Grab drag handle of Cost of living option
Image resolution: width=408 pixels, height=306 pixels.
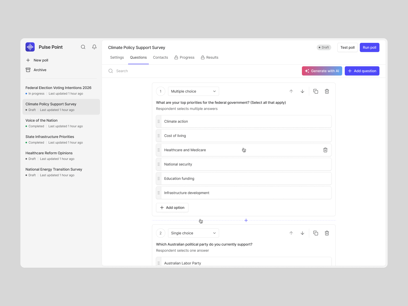point(159,136)
